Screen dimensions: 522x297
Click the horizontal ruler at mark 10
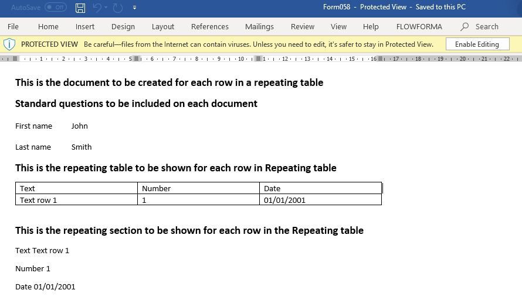(x=241, y=58)
